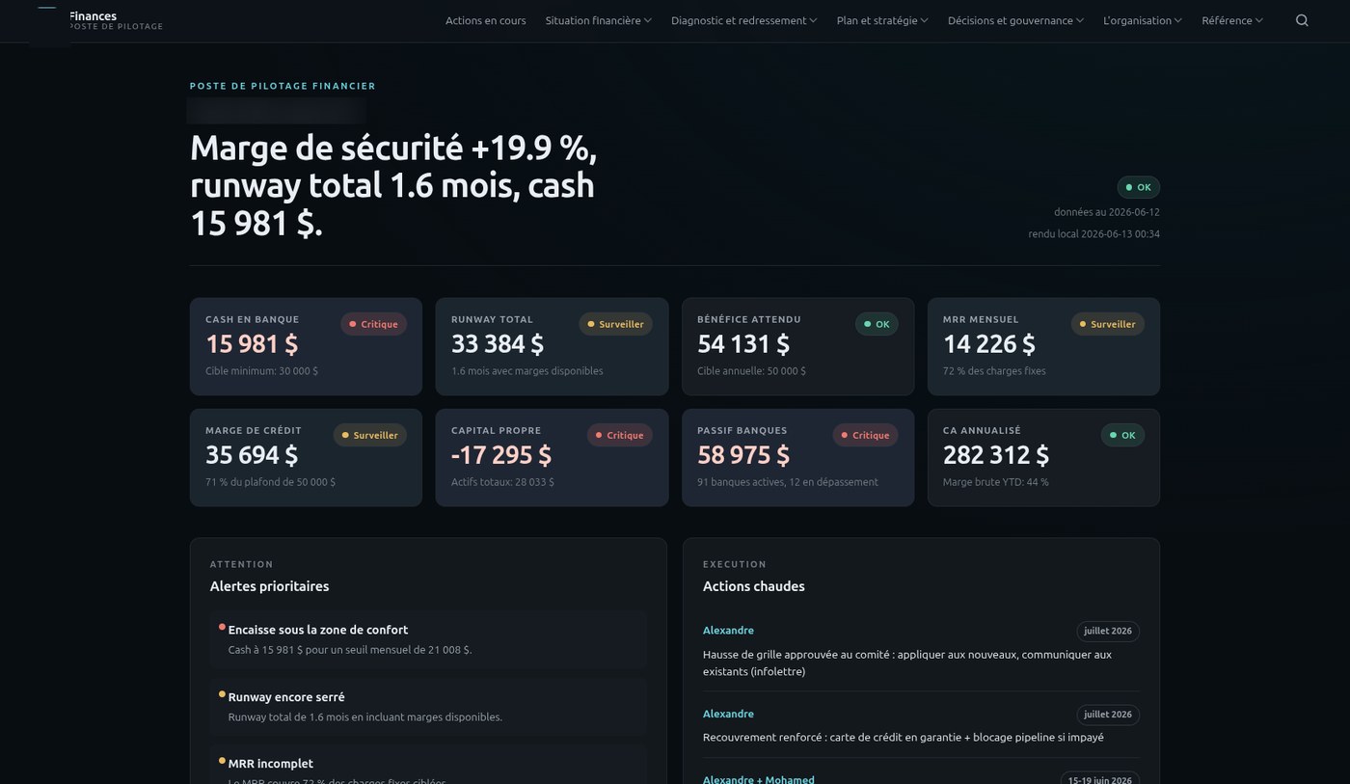Click Alexandre on the Recouvrement renforcé action

(728, 714)
